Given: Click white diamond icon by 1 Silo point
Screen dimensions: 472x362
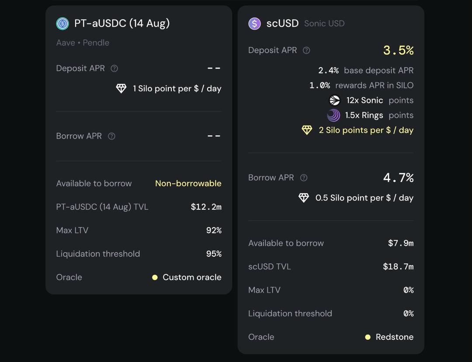Looking at the screenshot, I should point(121,89).
